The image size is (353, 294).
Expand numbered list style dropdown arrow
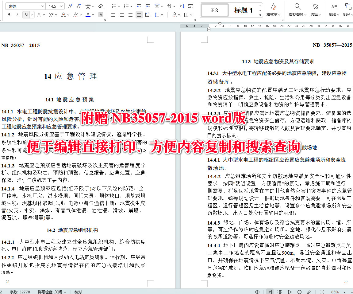pyautogui.click(x=131, y=6)
